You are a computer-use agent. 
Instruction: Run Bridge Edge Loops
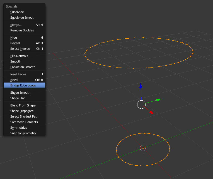(24, 85)
